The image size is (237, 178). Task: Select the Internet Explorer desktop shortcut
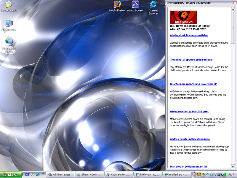click(153, 8)
